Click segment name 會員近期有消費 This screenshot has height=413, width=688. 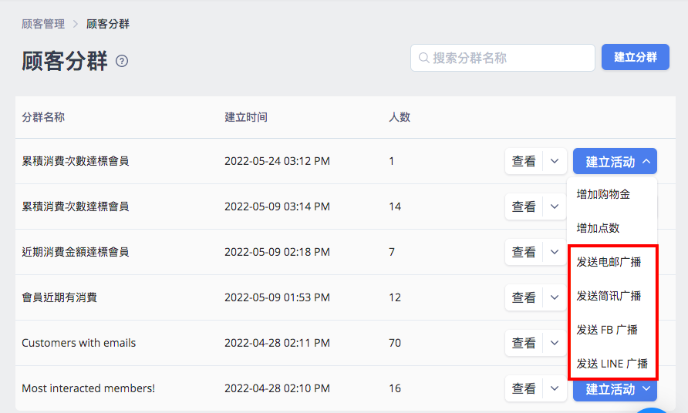pyautogui.click(x=59, y=297)
